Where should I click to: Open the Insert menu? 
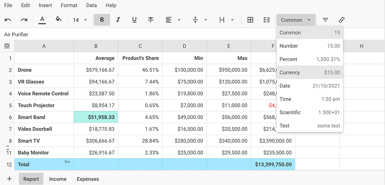click(x=45, y=5)
